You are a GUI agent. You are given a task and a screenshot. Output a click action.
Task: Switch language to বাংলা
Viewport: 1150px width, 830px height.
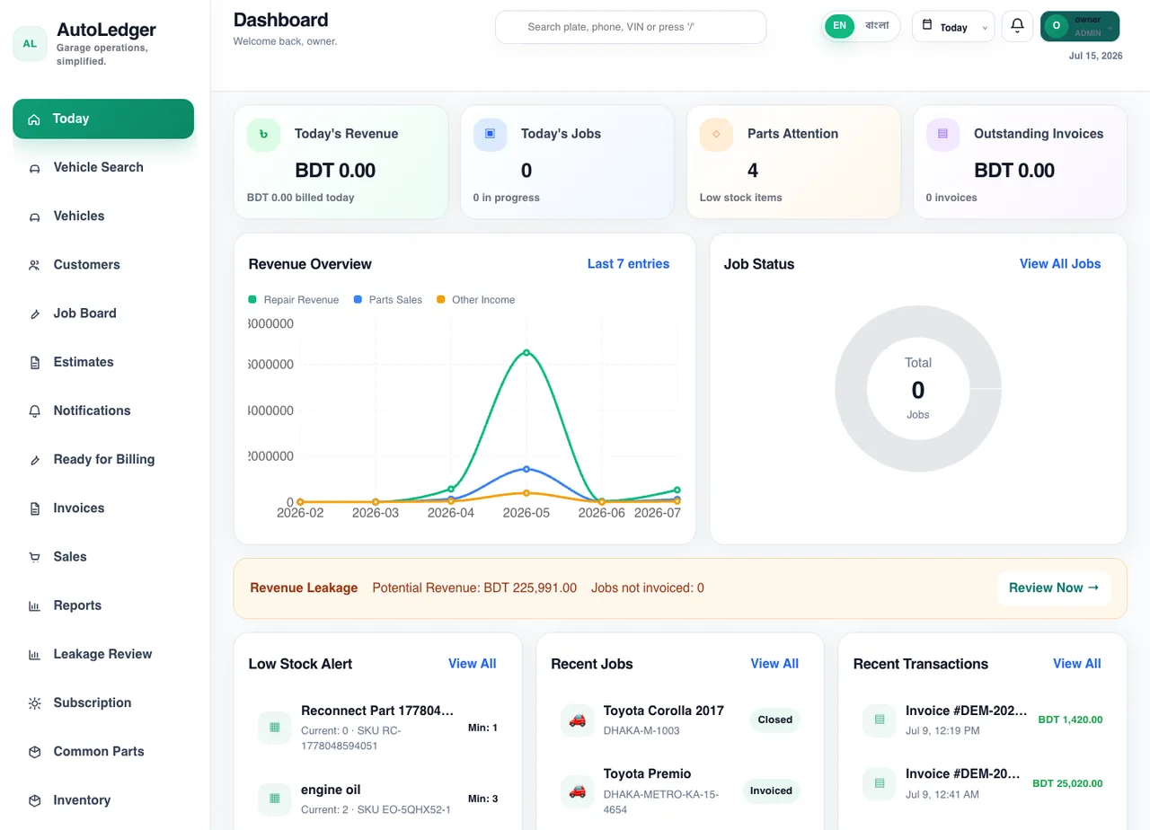tap(877, 26)
